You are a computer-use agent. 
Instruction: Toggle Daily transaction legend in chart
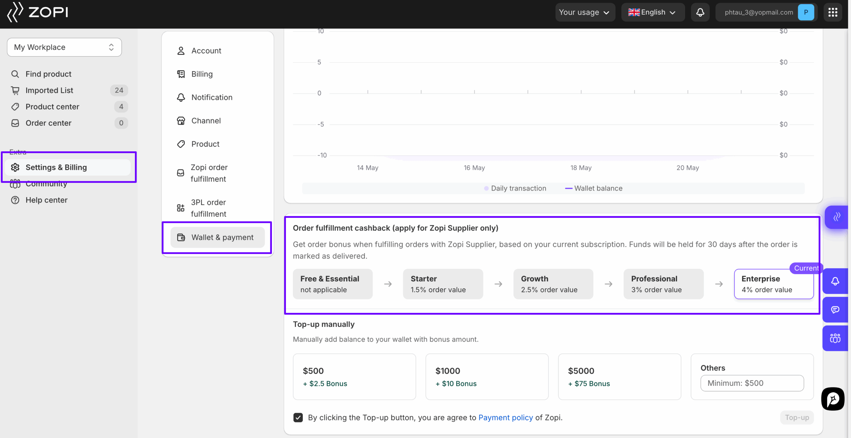[515, 188]
